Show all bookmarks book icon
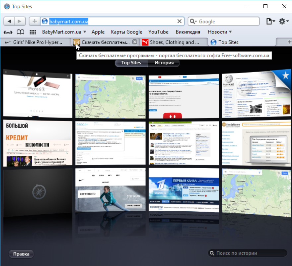 [20, 32]
